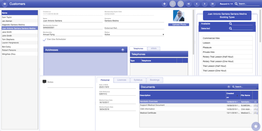Select the Commercial Hire booking type
The height and width of the screenshot is (131, 262).
pyautogui.click(x=227, y=38)
